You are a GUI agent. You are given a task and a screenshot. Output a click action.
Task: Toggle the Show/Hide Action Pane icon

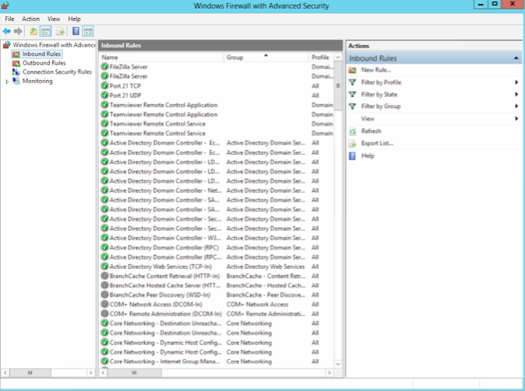(88, 31)
